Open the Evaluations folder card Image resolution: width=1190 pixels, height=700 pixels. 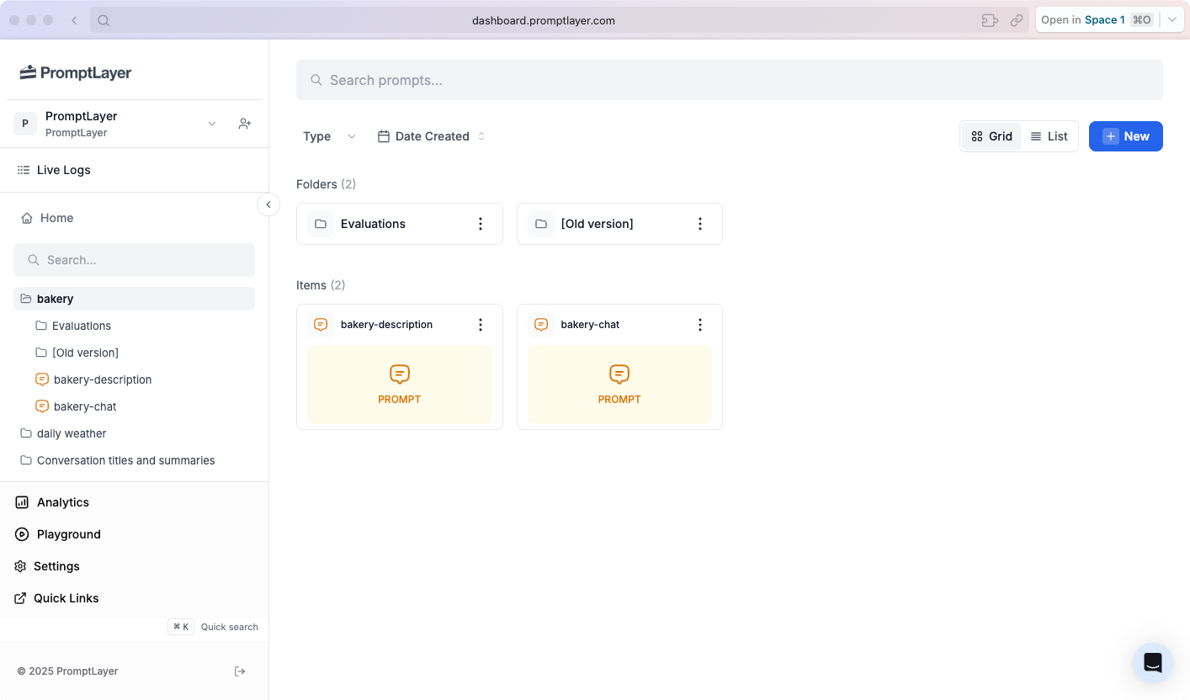point(399,224)
